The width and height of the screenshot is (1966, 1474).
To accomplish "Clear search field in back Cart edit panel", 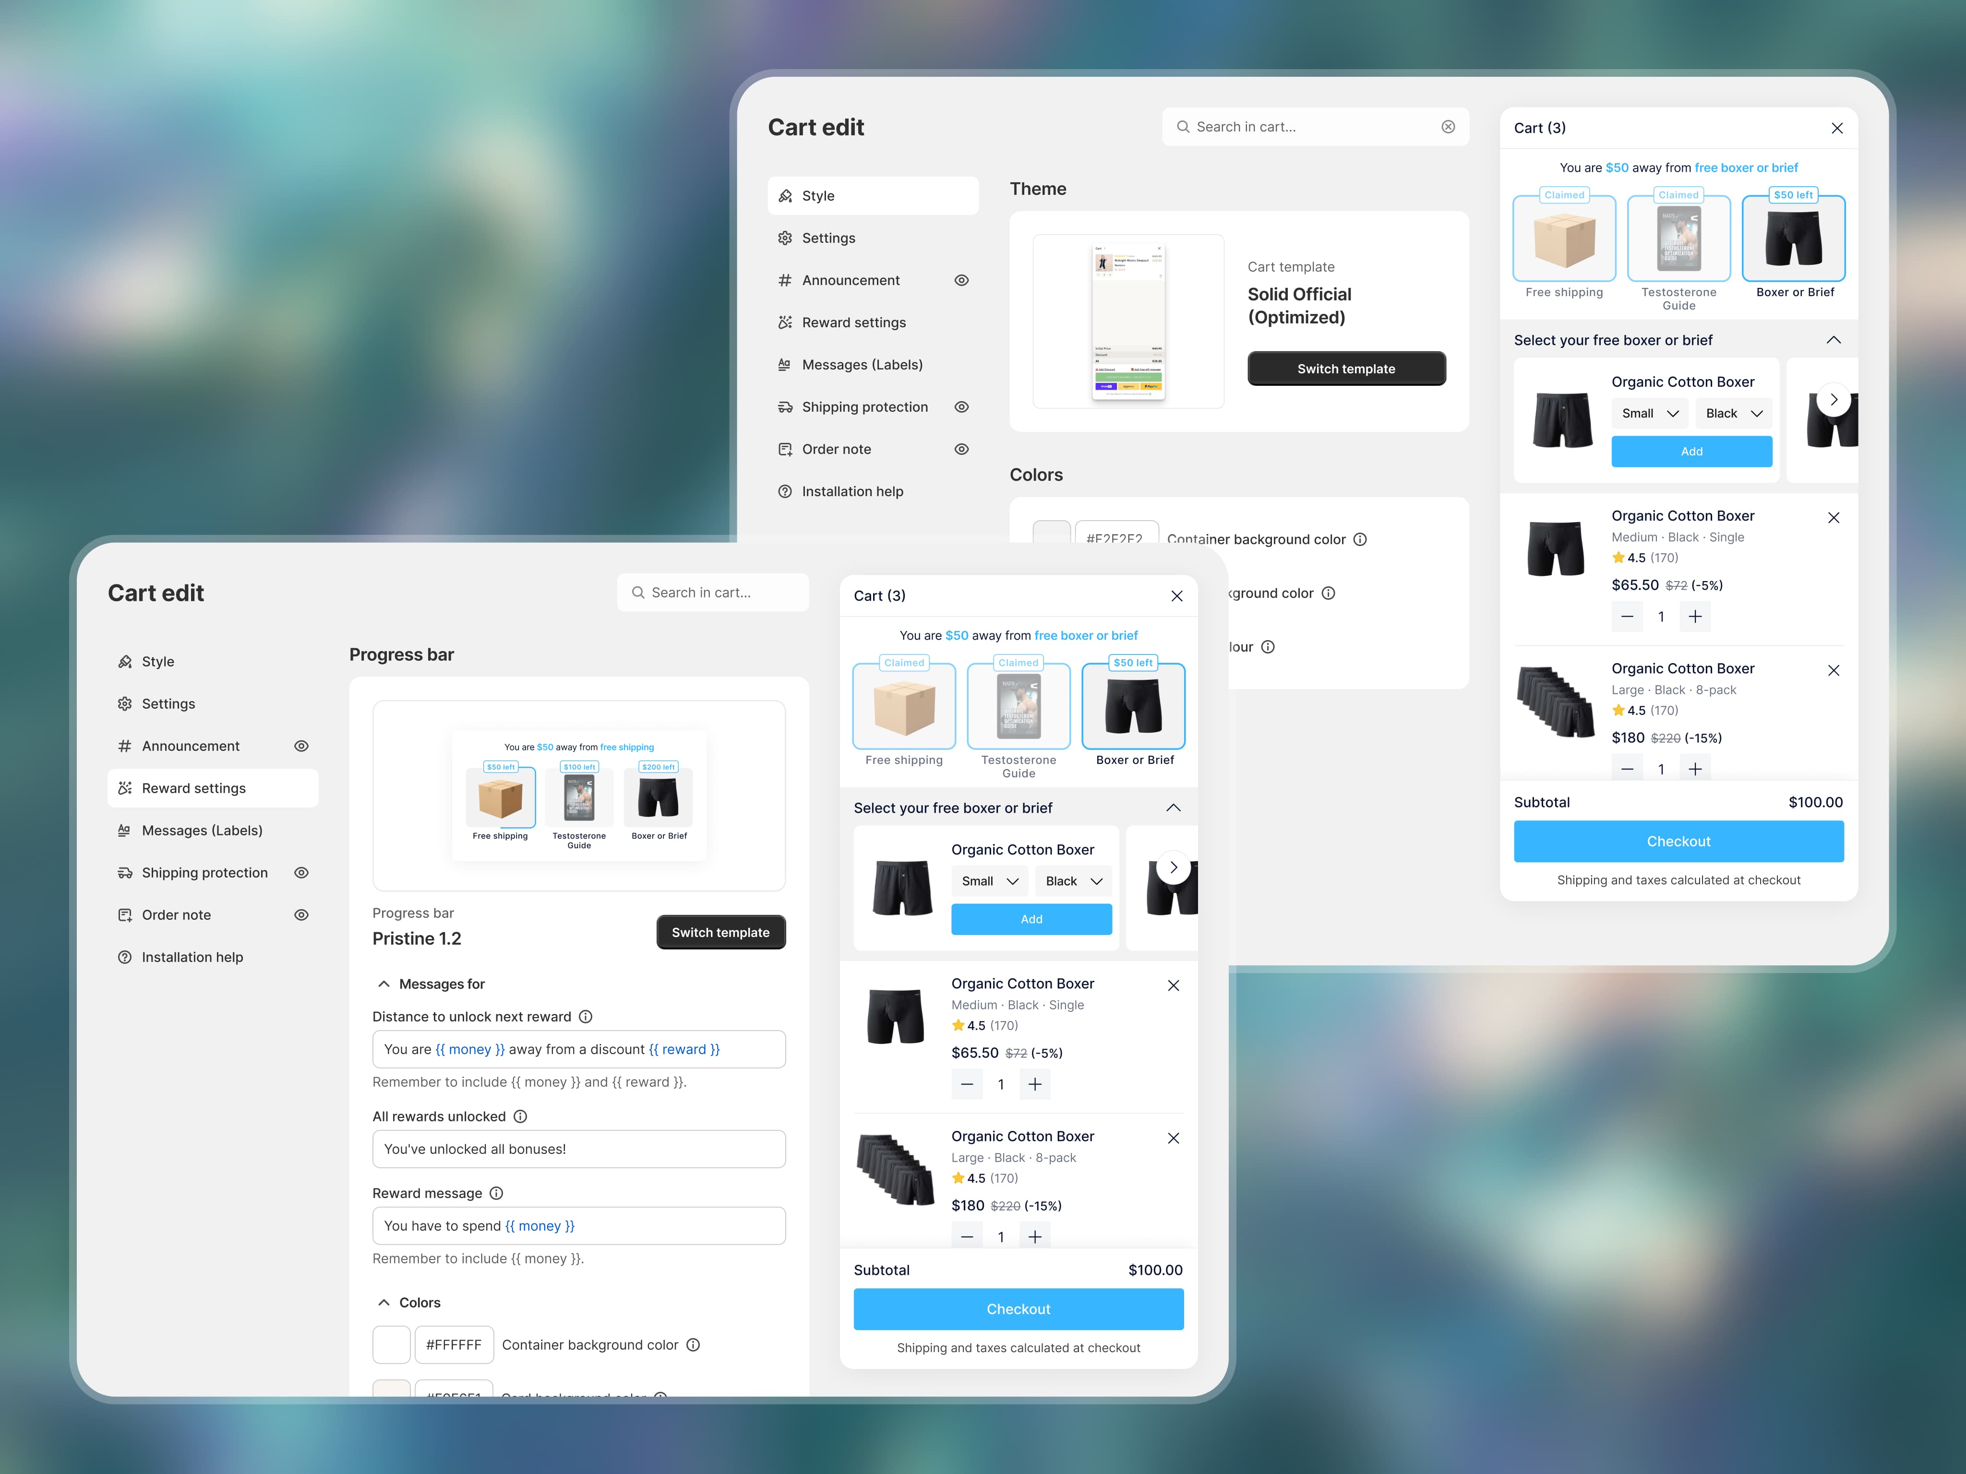I will coord(1448,127).
